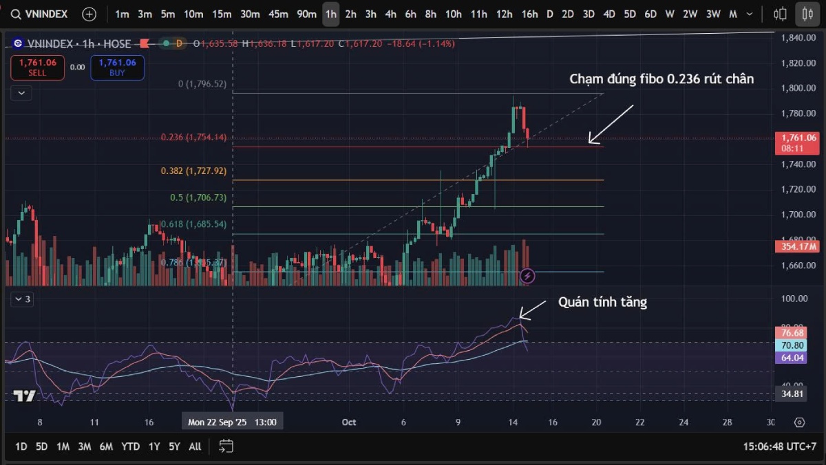
Task: Switch to the 1h timeframe
Action: pyautogui.click(x=330, y=14)
